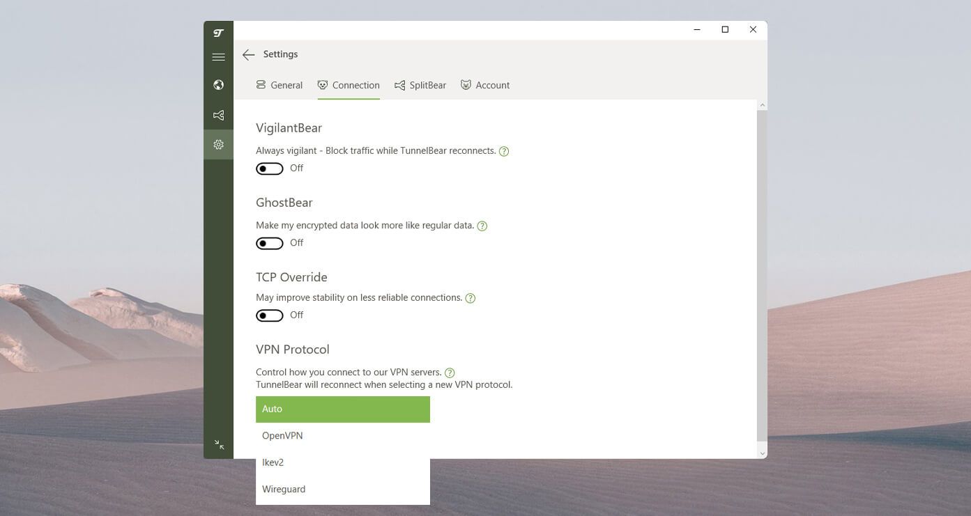
Task: Click the scrollbar down arrow
Action: (762, 453)
